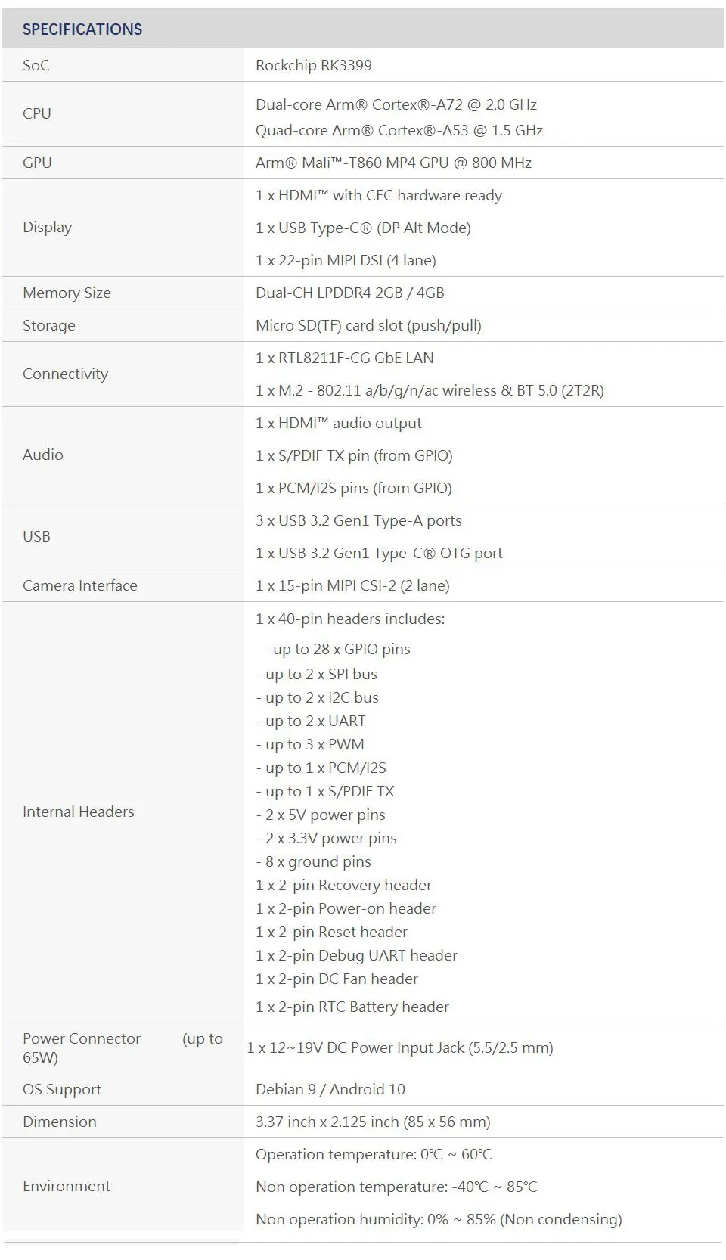Click the S/PDIF TX pin audio line

tap(354, 455)
